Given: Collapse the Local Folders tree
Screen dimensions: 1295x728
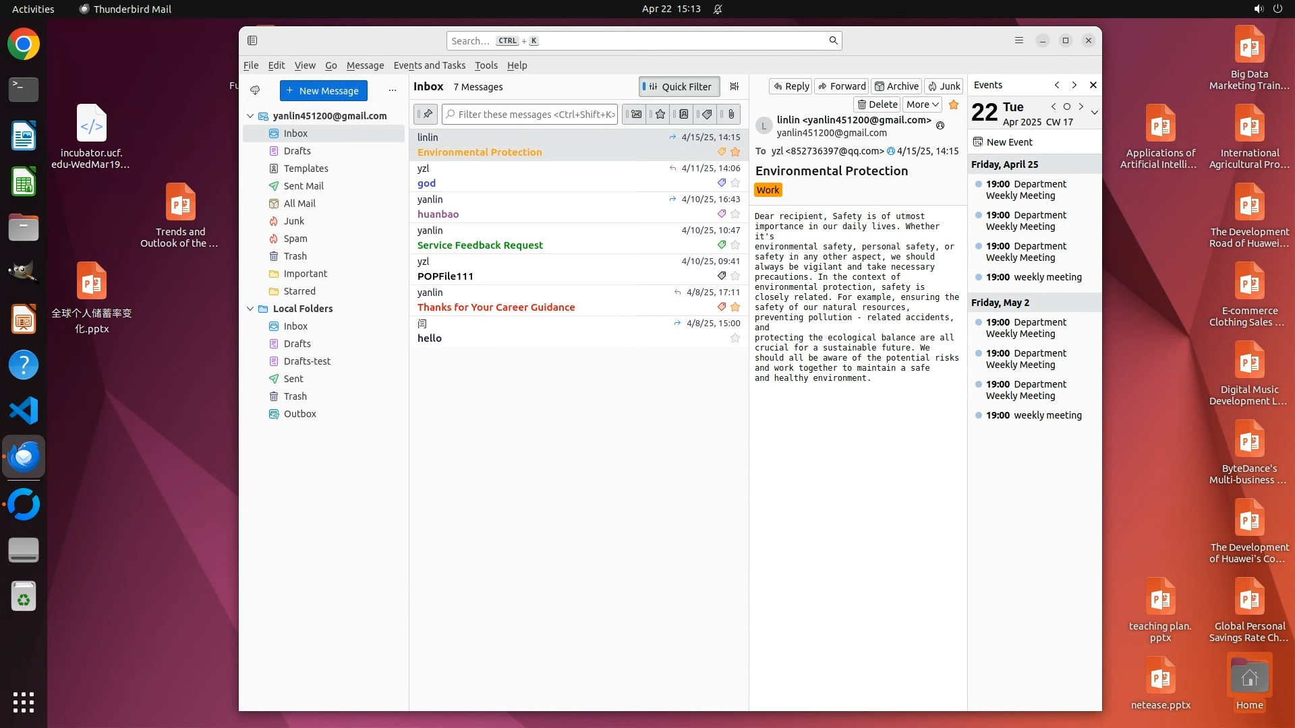Looking at the screenshot, I should pyautogui.click(x=250, y=309).
